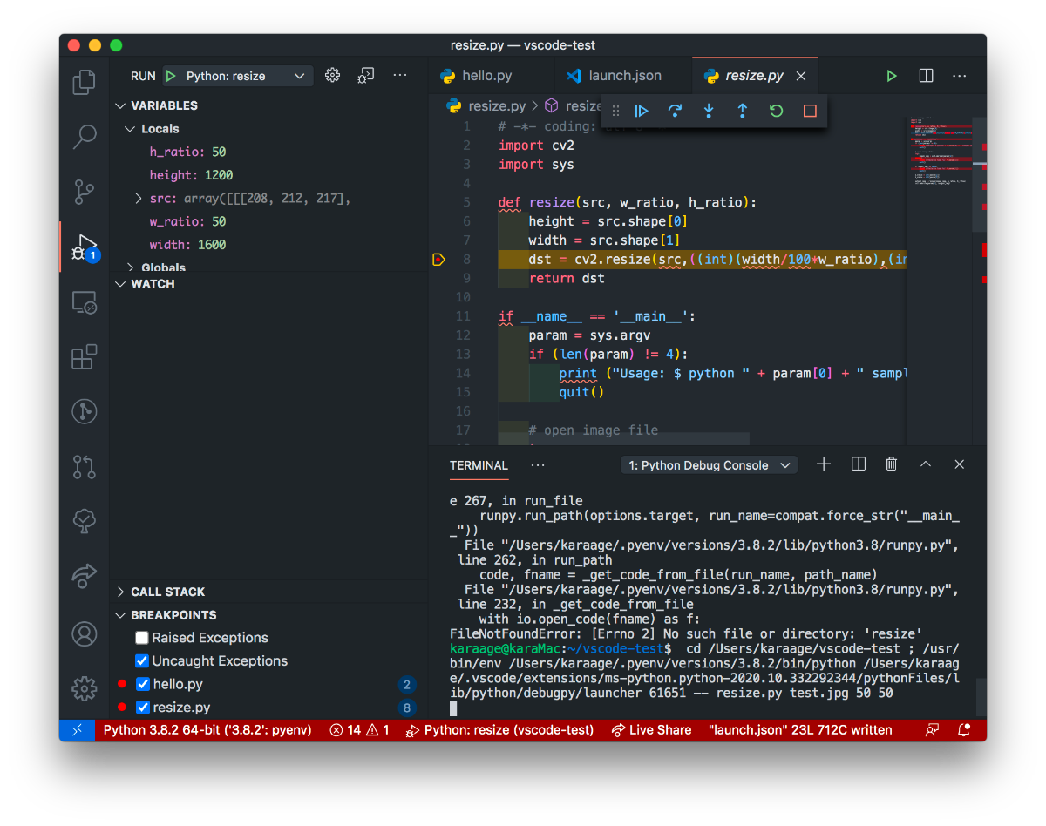Show more panel tabs next to TERMINAL
This screenshot has height=826, width=1046.
point(538,465)
